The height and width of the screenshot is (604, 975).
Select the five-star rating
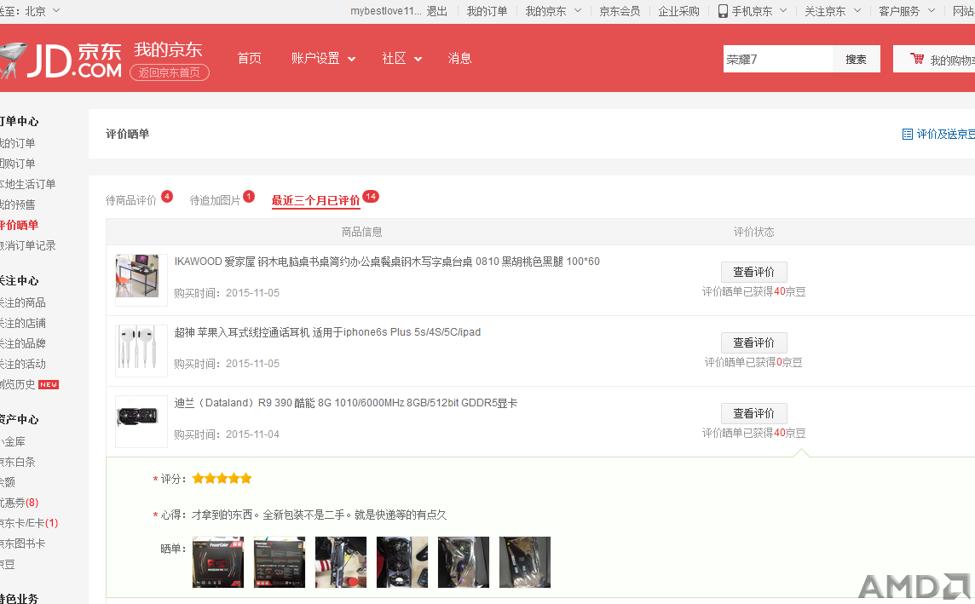[222, 479]
